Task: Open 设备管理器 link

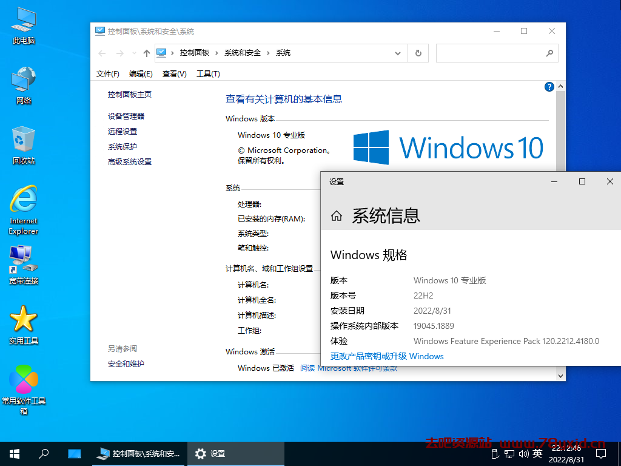Action: pyautogui.click(x=126, y=116)
